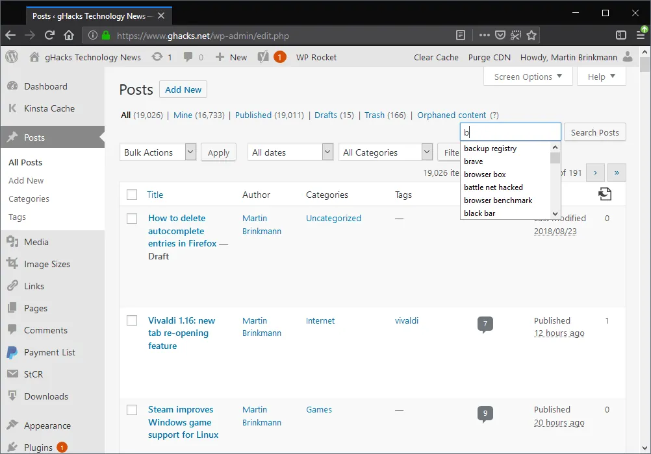
Task: Click the Search Posts button
Action: [594, 132]
